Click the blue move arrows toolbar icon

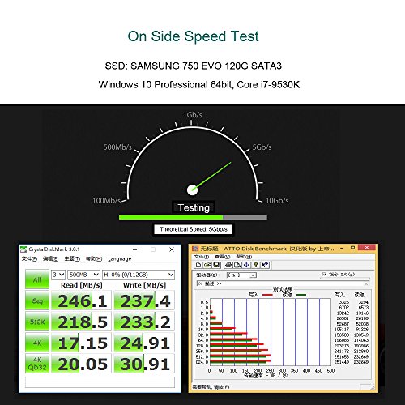point(246,265)
